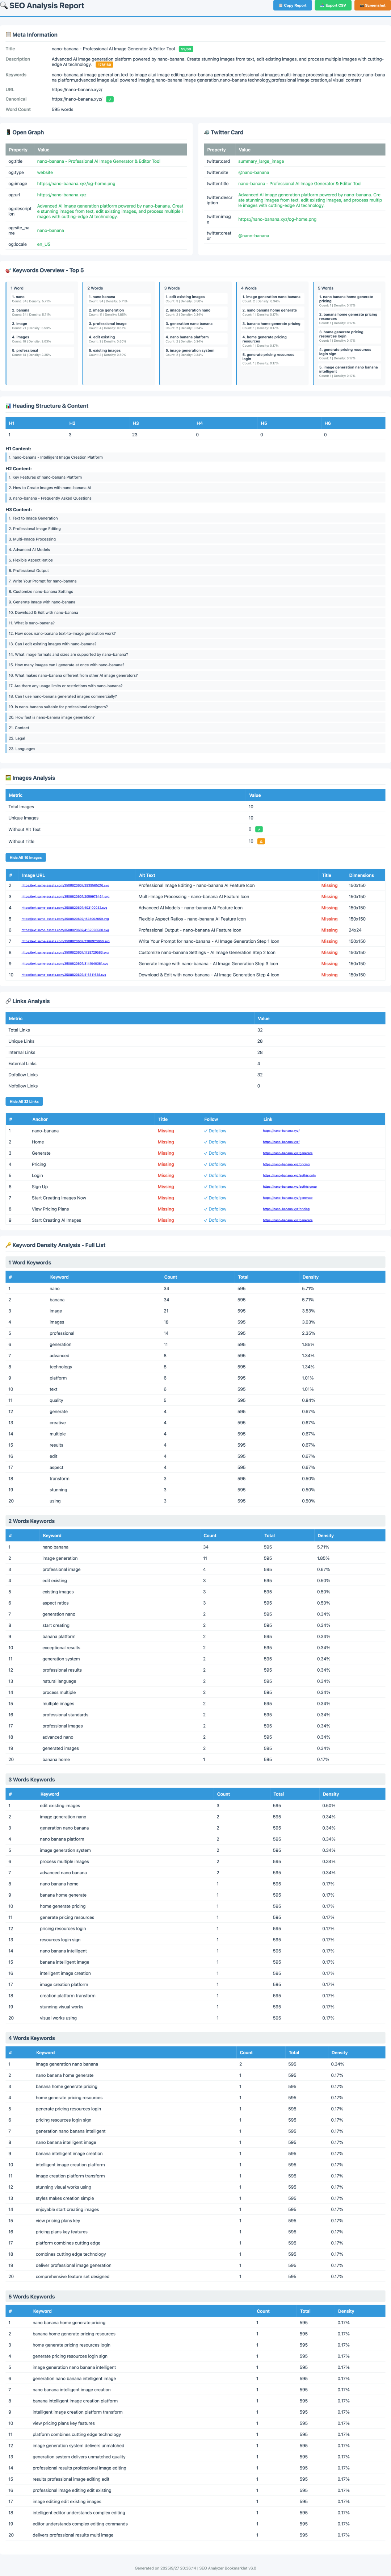Click the orange badge after the Description text

coord(104,64)
